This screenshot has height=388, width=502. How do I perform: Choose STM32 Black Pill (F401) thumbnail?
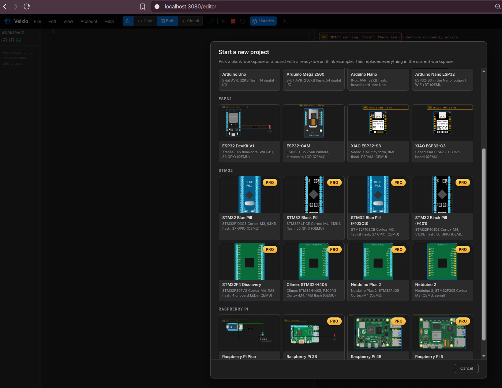pos(442,195)
